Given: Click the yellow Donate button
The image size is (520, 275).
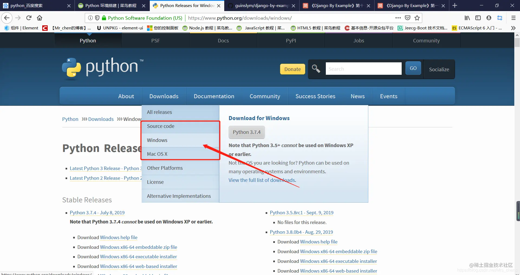Looking at the screenshot, I should [x=292, y=69].
